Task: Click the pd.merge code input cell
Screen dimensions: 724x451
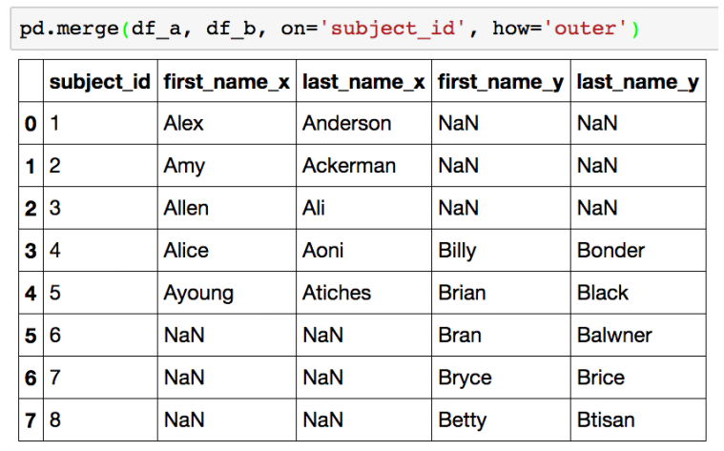Action: click(364, 29)
